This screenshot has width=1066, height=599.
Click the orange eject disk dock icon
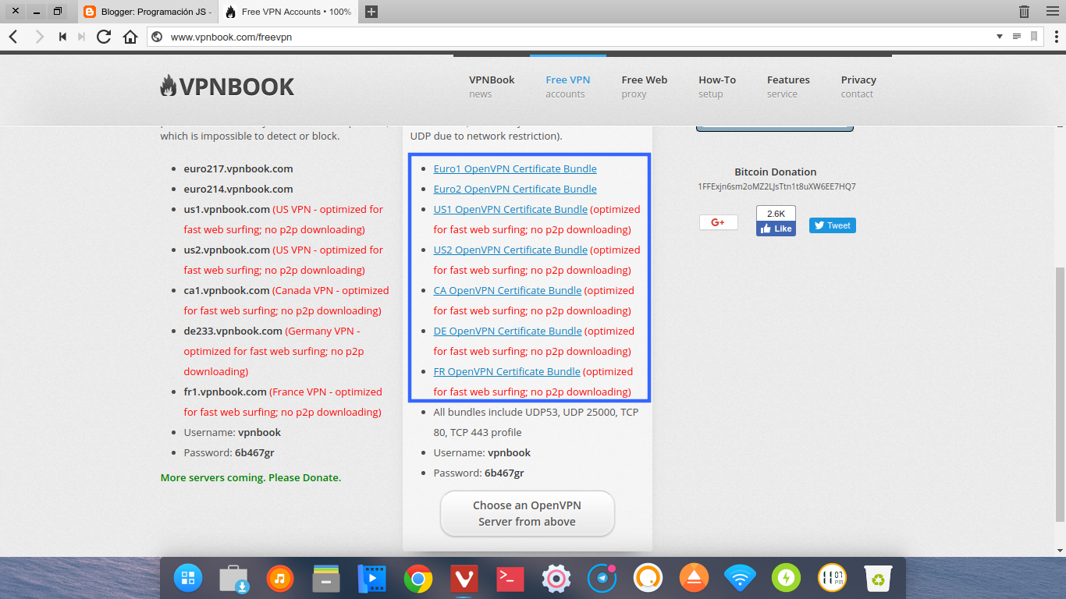[694, 578]
